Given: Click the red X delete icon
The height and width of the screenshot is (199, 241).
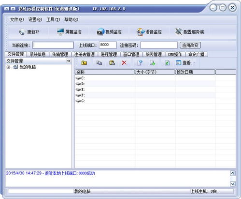Looking at the screenshot, I should tap(124, 63).
